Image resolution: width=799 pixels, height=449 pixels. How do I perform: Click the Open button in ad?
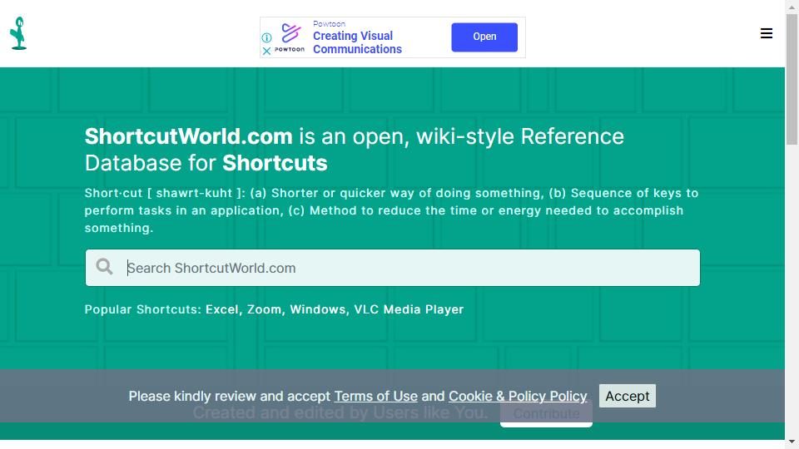coord(484,37)
